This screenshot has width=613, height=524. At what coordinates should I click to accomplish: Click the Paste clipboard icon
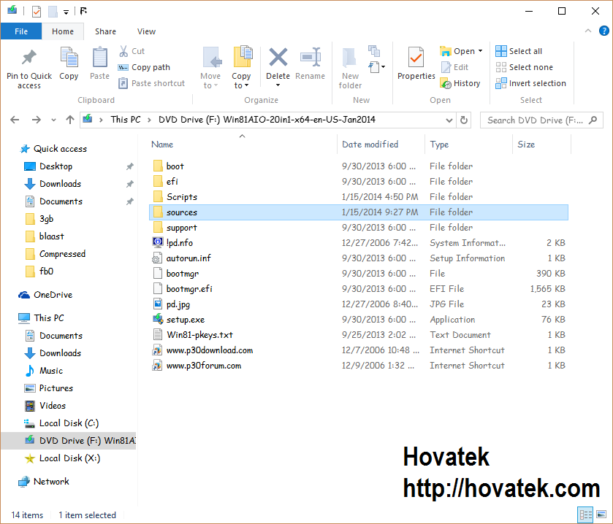tap(99, 58)
